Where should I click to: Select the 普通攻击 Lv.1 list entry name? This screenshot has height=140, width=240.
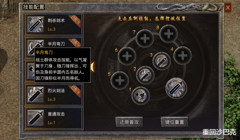point(56,114)
